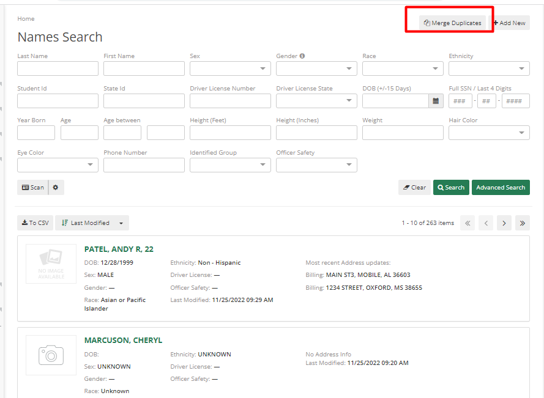The width and height of the screenshot is (544, 398).
Task: Open the DOB calendar picker
Action: click(434, 100)
